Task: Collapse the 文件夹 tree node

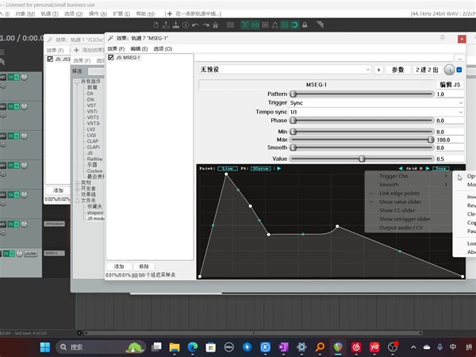Action: [x=78, y=201]
